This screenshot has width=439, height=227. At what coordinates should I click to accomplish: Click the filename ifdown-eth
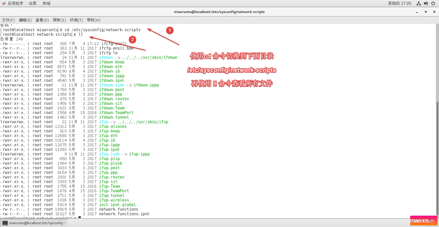tap(111, 67)
